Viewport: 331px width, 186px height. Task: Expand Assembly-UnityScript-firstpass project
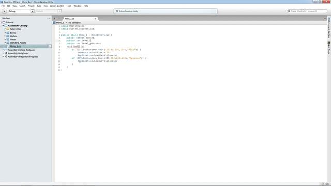pyautogui.click(x=3, y=57)
